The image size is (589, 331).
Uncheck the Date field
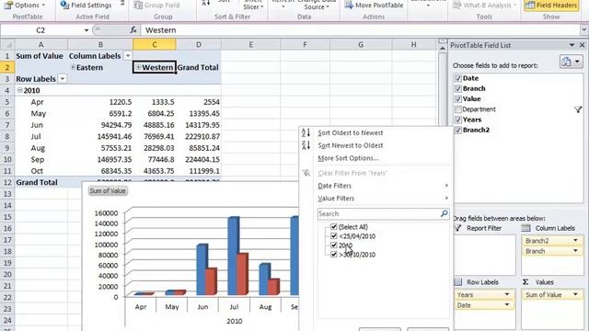(458, 78)
